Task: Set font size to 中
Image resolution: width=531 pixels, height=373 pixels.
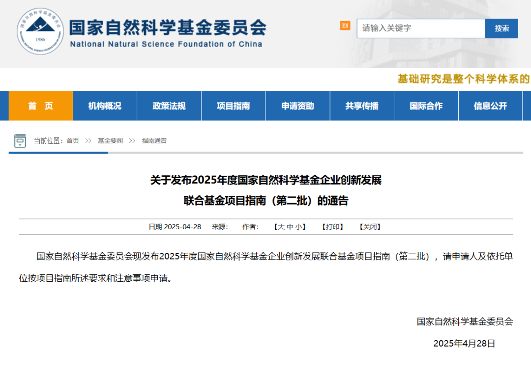Action: 290,227
